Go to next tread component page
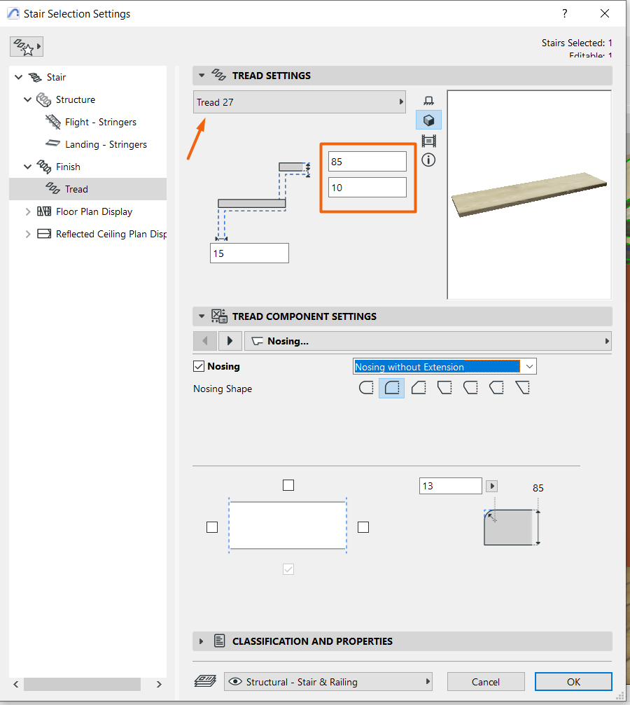 tap(230, 341)
